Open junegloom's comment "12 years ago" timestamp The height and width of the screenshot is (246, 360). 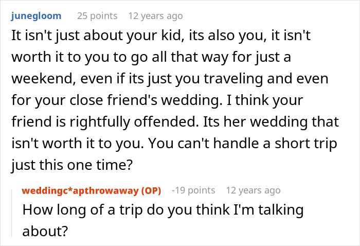click(155, 15)
